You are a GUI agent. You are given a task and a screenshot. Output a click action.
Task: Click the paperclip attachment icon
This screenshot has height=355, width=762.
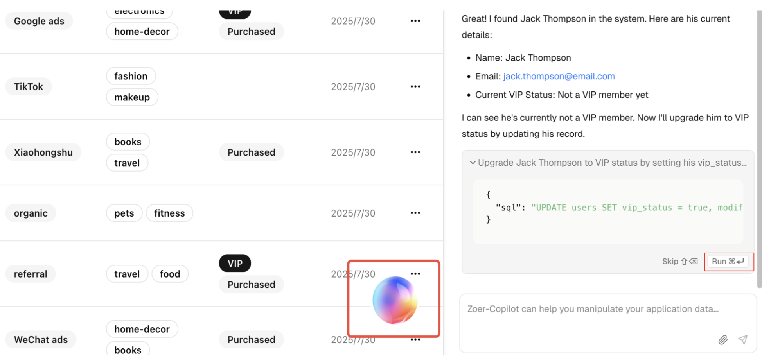(722, 340)
